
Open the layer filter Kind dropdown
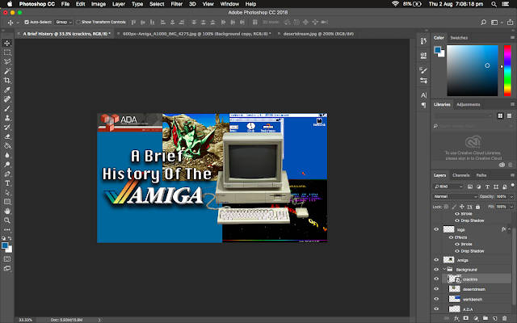(x=448, y=187)
